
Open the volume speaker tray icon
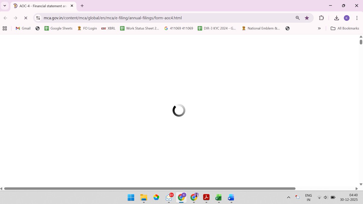point(326,197)
